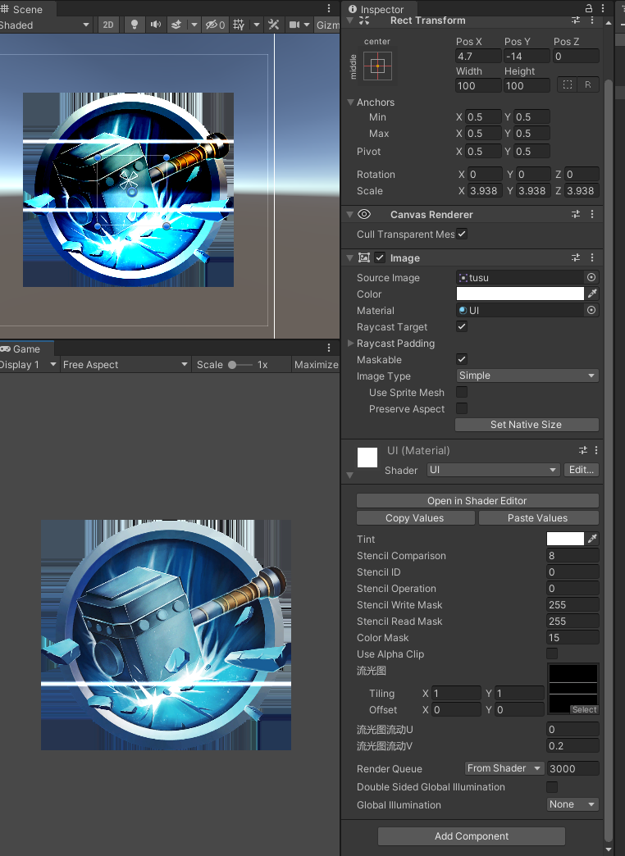Open the Image Type Simple dropdown
The width and height of the screenshot is (625, 856).
527,376
